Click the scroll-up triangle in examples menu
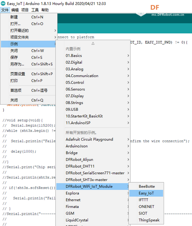The image size is (192, 226). click(93, 43)
